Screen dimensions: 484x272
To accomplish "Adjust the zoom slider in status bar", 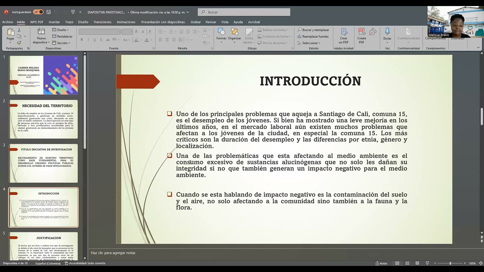I will point(450,263).
